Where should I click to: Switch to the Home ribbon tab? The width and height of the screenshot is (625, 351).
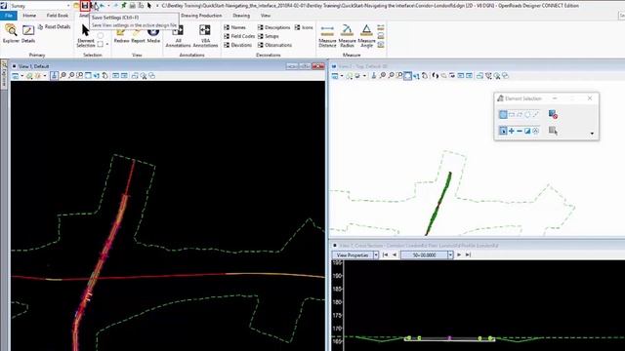pos(29,16)
